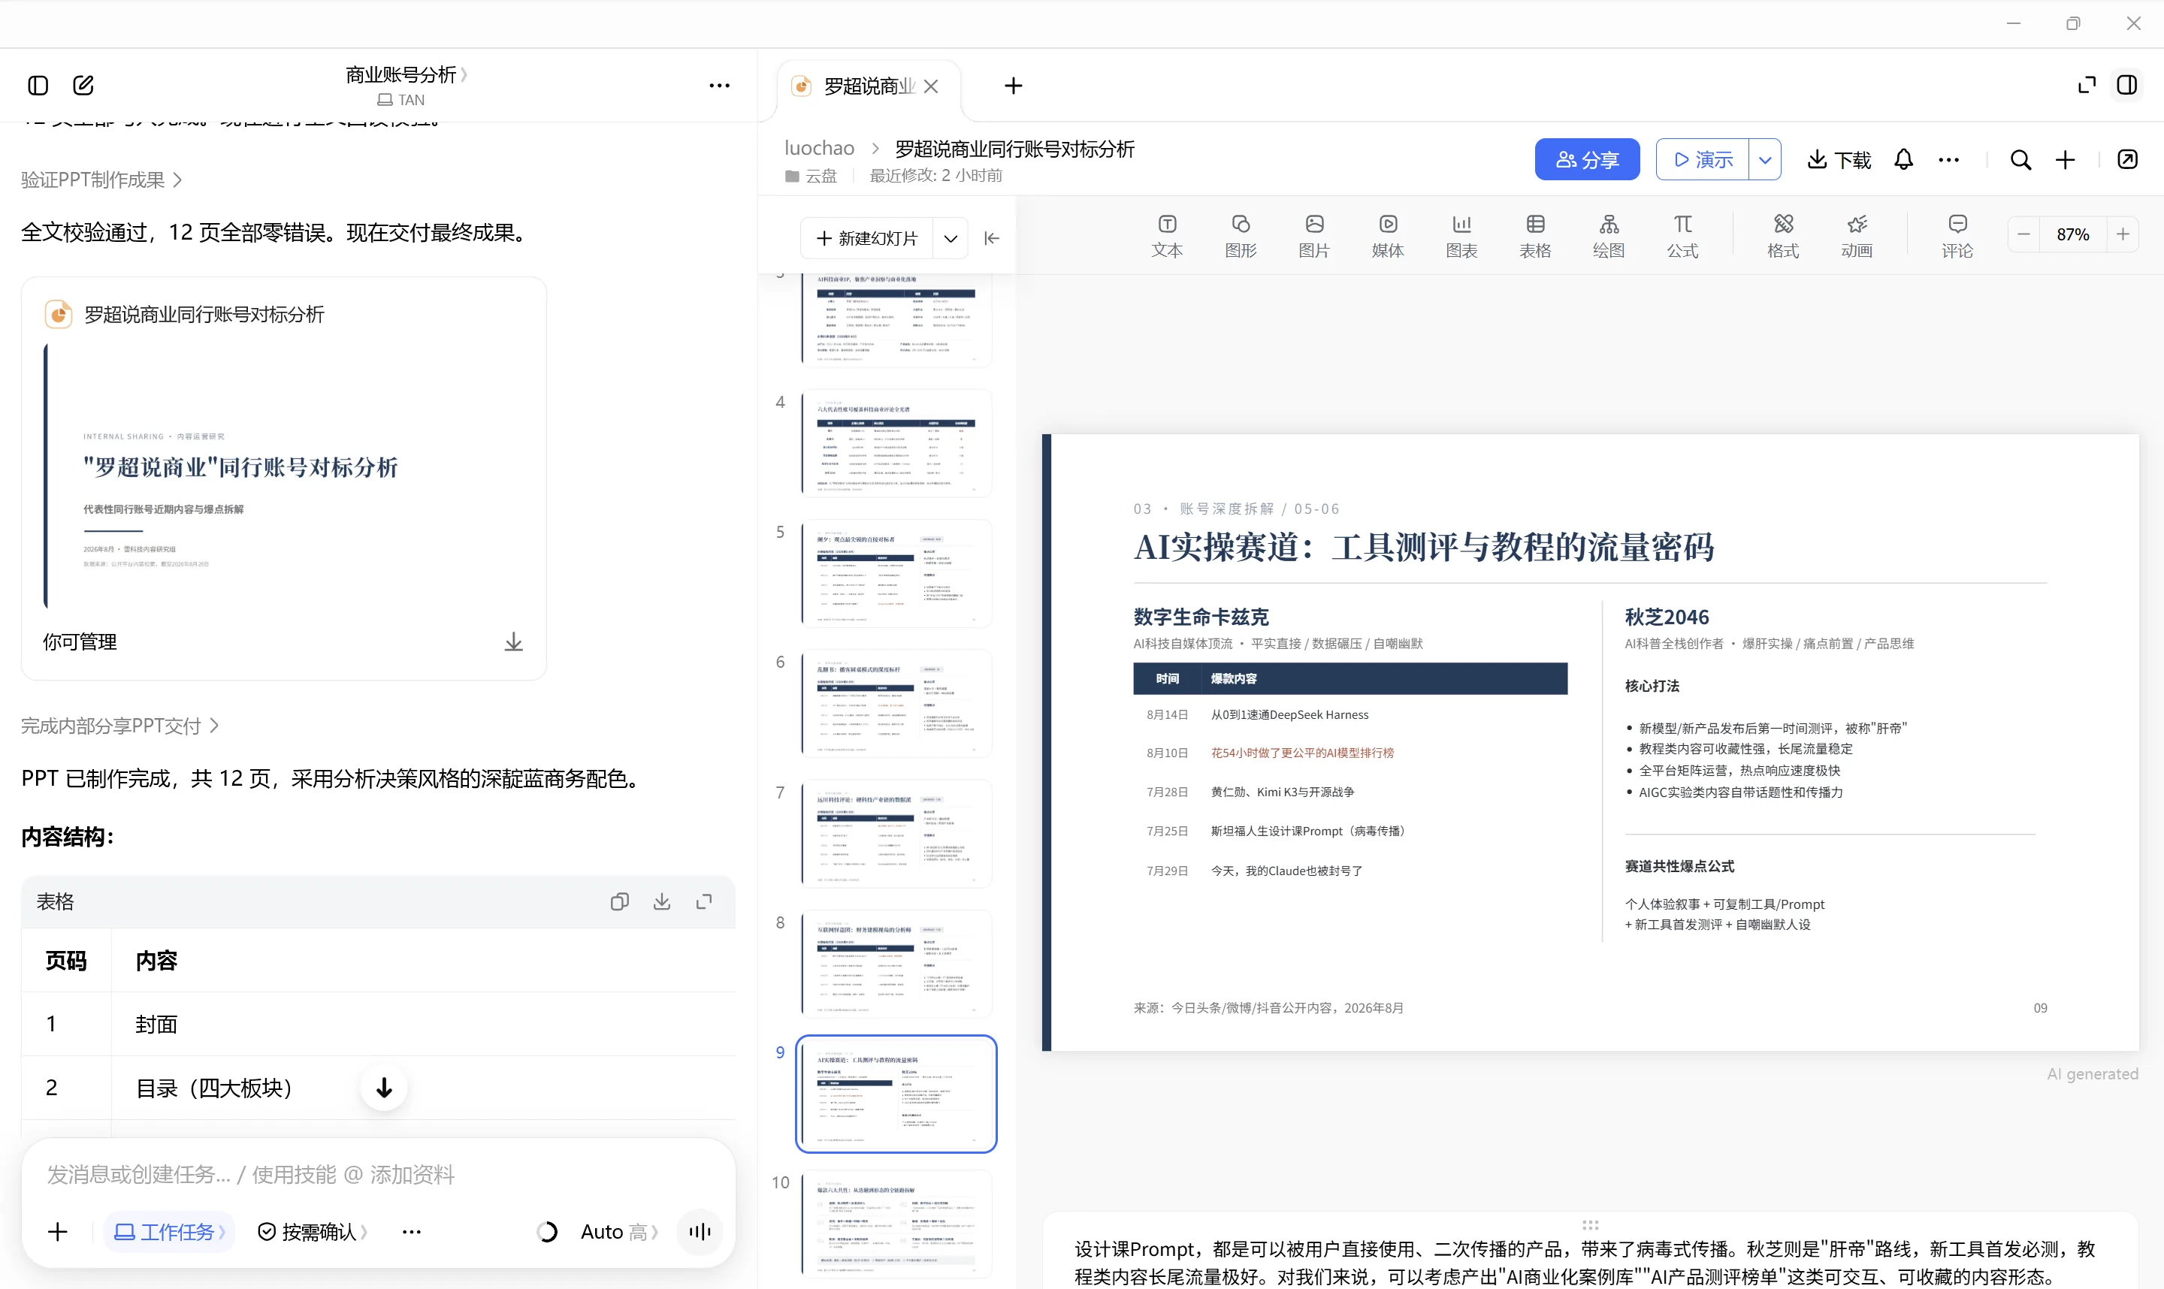Collapse the slide thumbnail panel
This screenshot has width=2164, height=1289.
coord(991,238)
